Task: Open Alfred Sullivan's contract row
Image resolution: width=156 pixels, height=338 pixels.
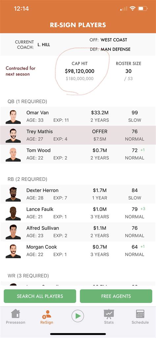Action: point(78,232)
